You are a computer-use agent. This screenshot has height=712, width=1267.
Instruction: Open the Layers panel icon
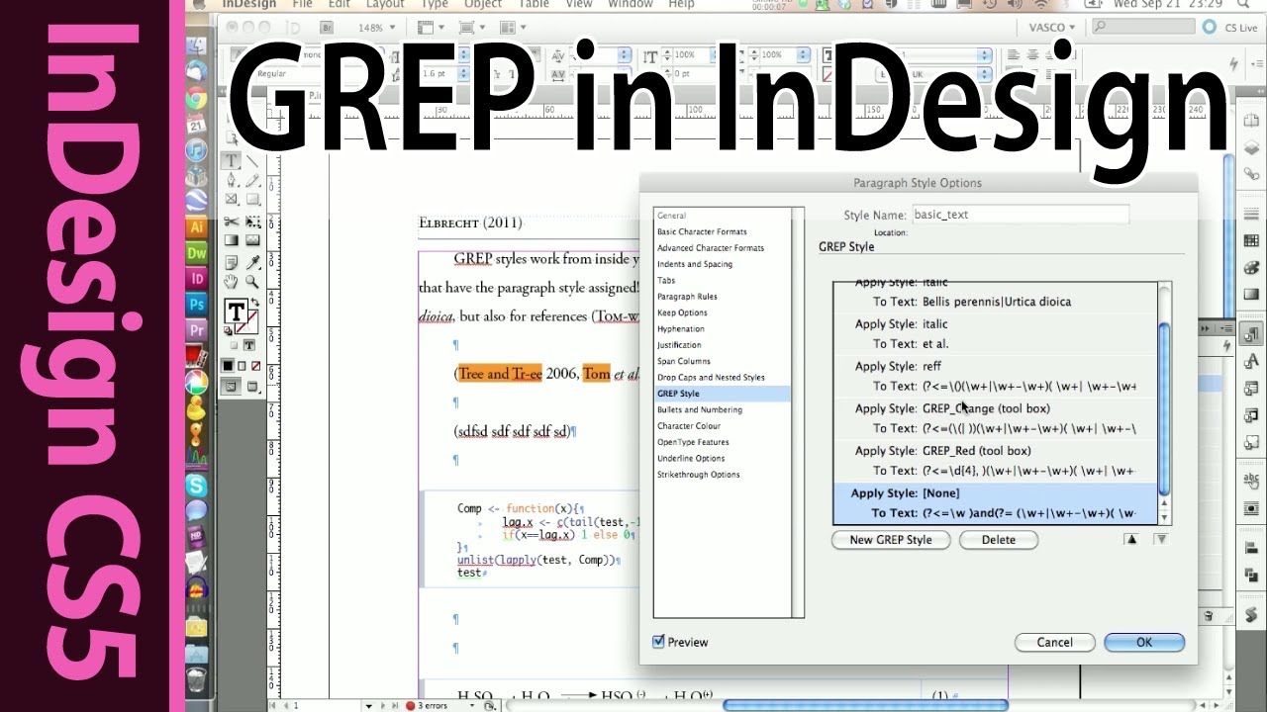coord(1250,146)
